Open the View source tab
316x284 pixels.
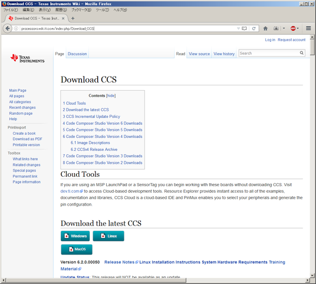pyautogui.click(x=199, y=54)
